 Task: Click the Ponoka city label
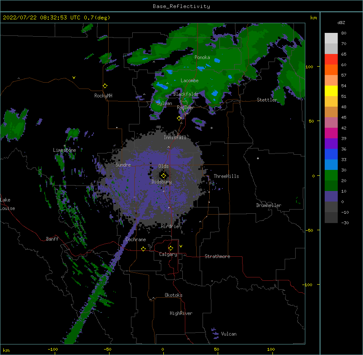(x=202, y=57)
